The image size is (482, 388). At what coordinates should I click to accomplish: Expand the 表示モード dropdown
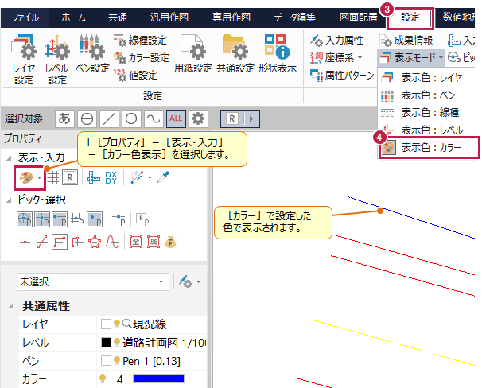point(410,58)
